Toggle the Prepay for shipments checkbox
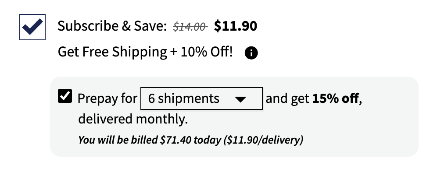Viewport: 437px width, 169px height. pyautogui.click(x=65, y=96)
